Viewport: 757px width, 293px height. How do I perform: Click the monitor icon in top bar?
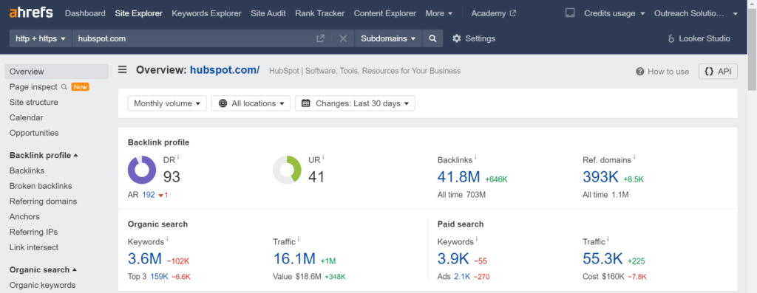pos(570,13)
